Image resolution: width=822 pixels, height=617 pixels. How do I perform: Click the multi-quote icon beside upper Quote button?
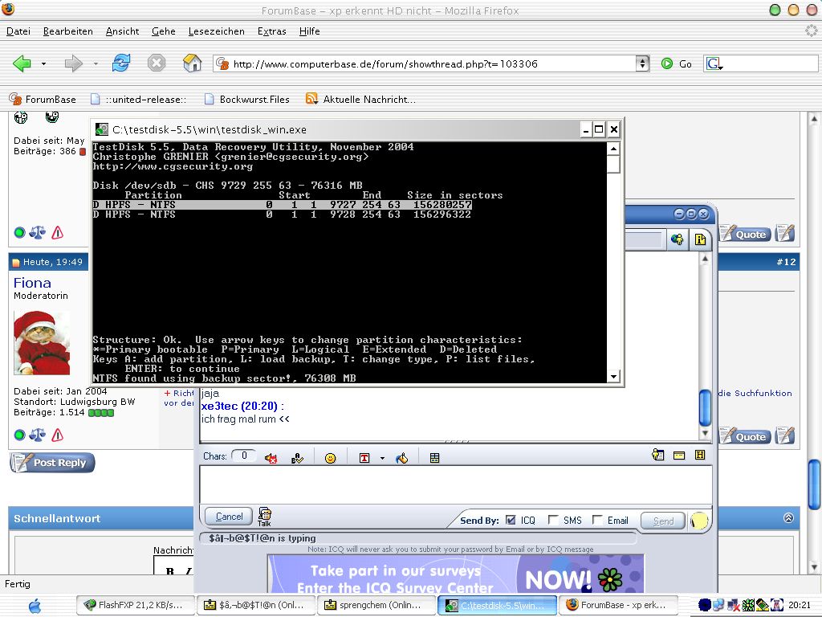coord(785,234)
